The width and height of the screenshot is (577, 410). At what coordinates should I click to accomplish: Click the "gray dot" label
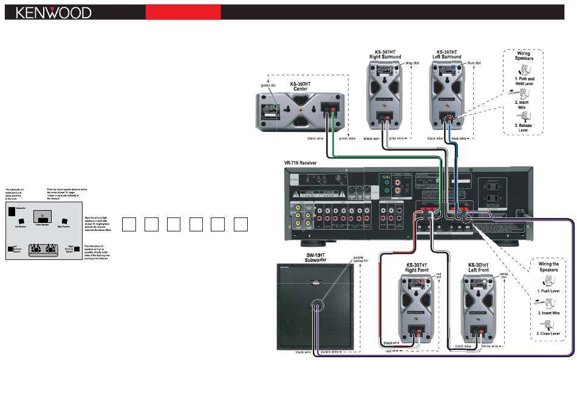coord(412,63)
